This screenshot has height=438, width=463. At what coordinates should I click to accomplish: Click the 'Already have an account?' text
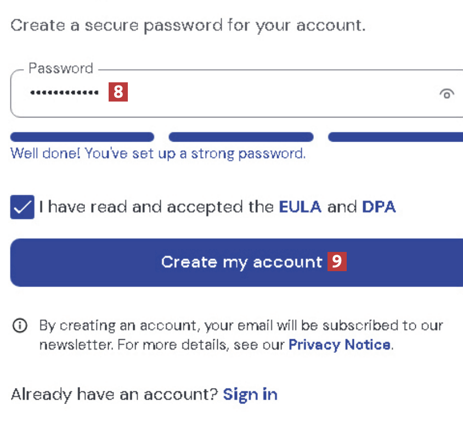114,394
